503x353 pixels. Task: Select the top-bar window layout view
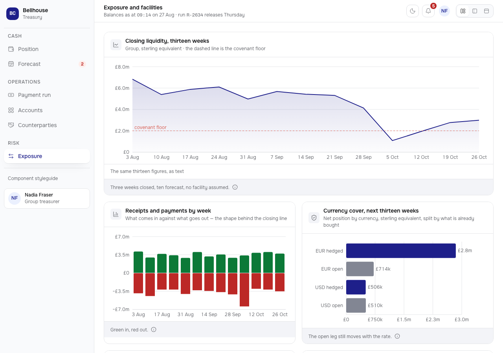click(x=486, y=11)
